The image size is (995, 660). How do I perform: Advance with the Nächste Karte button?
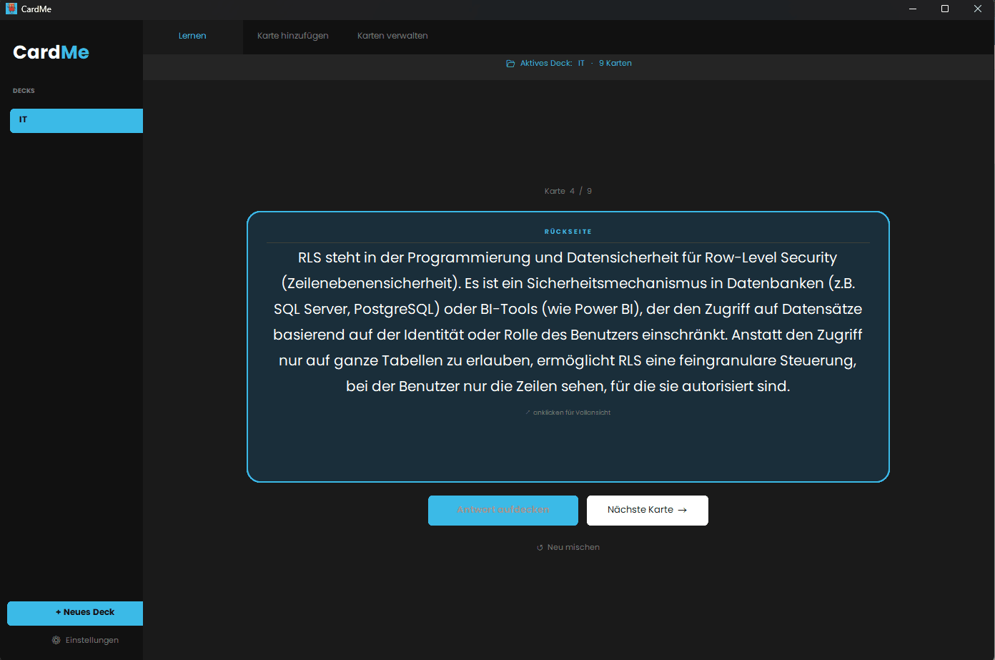[647, 510]
